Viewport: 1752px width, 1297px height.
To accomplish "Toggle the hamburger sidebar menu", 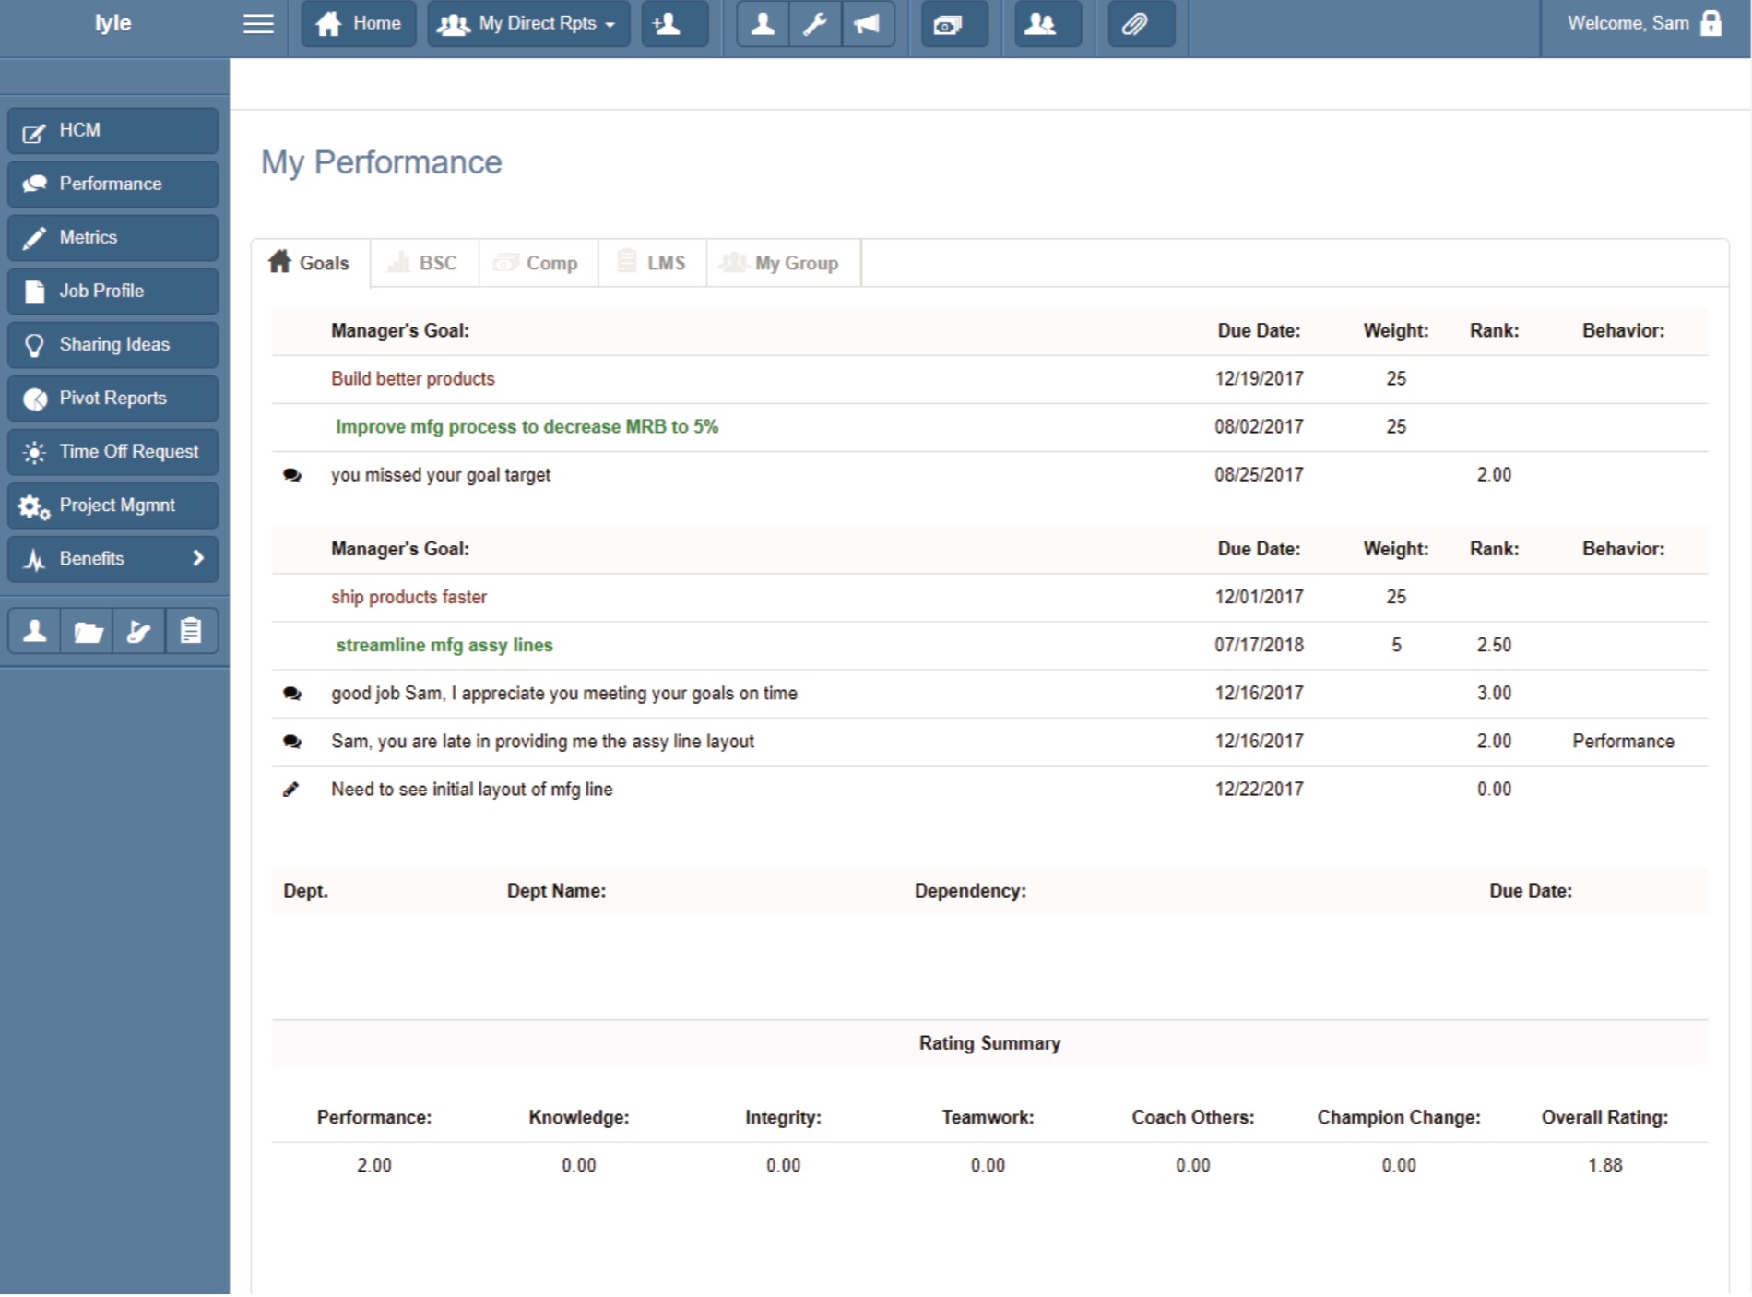I will (258, 24).
